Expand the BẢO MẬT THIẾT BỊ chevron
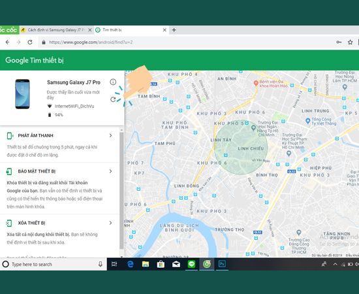 point(110,171)
